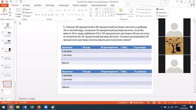Switch to reading view in status bar
Viewport: 196px width, 110px height.
coord(160,103)
